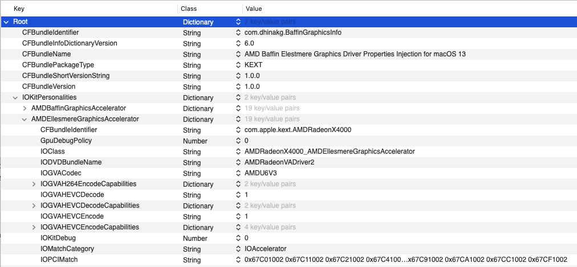Select the AMDEllesmereGraphicsAccelerator key label

tap(85, 119)
